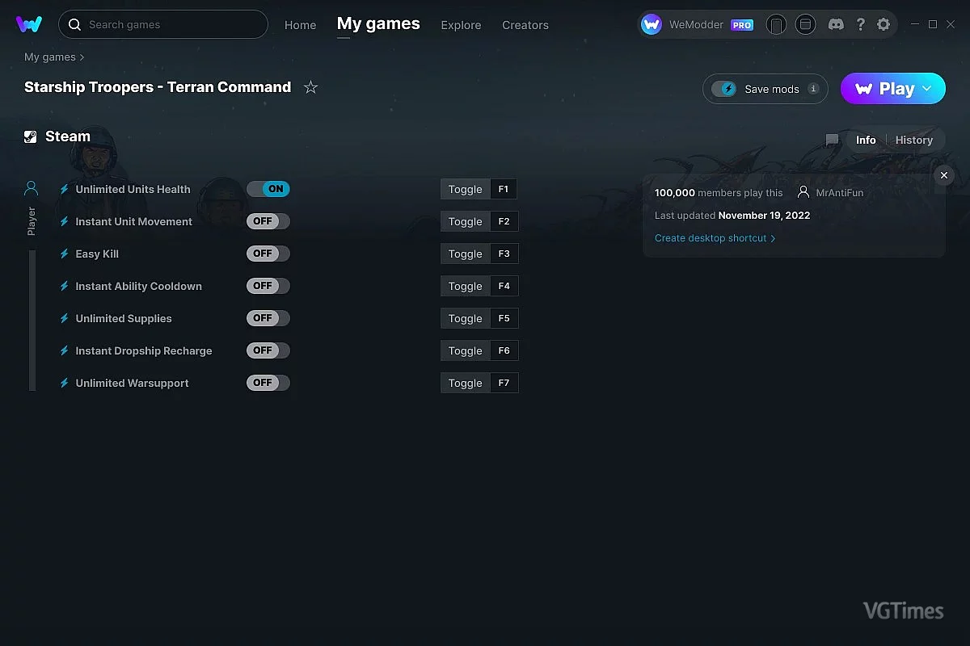This screenshot has height=646, width=970.
Task: Click the MrAntiFun author user icon
Action: pos(803,193)
